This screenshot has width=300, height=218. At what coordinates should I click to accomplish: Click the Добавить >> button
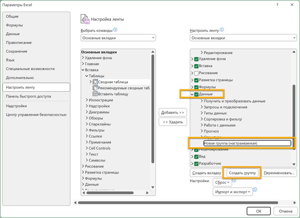tap(173, 112)
